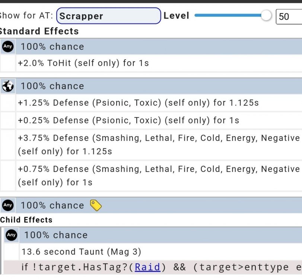The width and height of the screenshot is (302, 279).
Task: Click the Any badge under Child Effects
Action: click(12, 235)
